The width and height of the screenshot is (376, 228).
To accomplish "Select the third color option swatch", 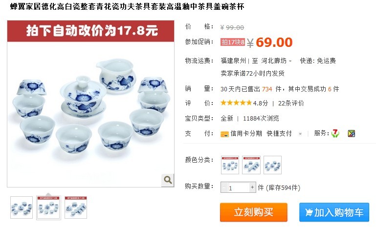I will pyautogui.click(x=272, y=165).
